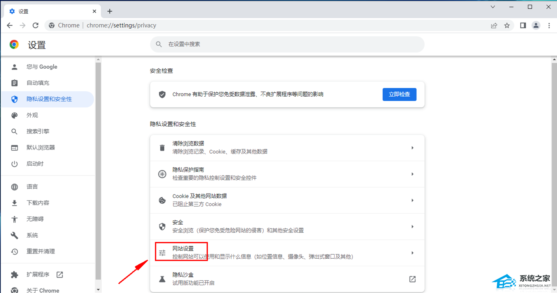This screenshot has width=557, height=293.
Task: Expand the arrow on 网站设置 row
Action: tap(413, 253)
